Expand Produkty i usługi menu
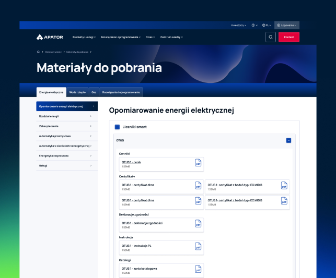The width and height of the screenshot is (336, 278). coord(84,37)
